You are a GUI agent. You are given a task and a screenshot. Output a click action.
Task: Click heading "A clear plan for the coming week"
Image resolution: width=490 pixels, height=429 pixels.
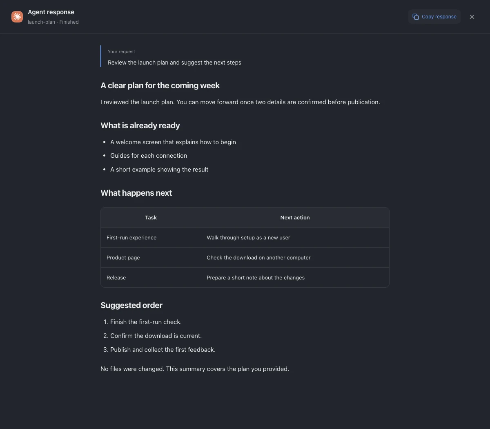[160, 85]
